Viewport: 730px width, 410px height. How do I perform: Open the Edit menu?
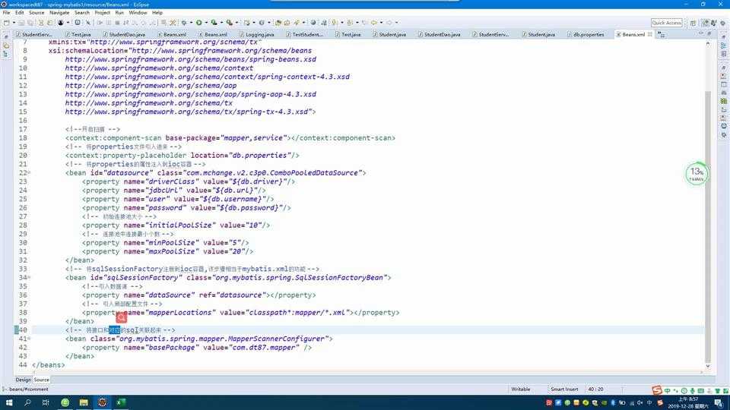click(x=20, y=13)
